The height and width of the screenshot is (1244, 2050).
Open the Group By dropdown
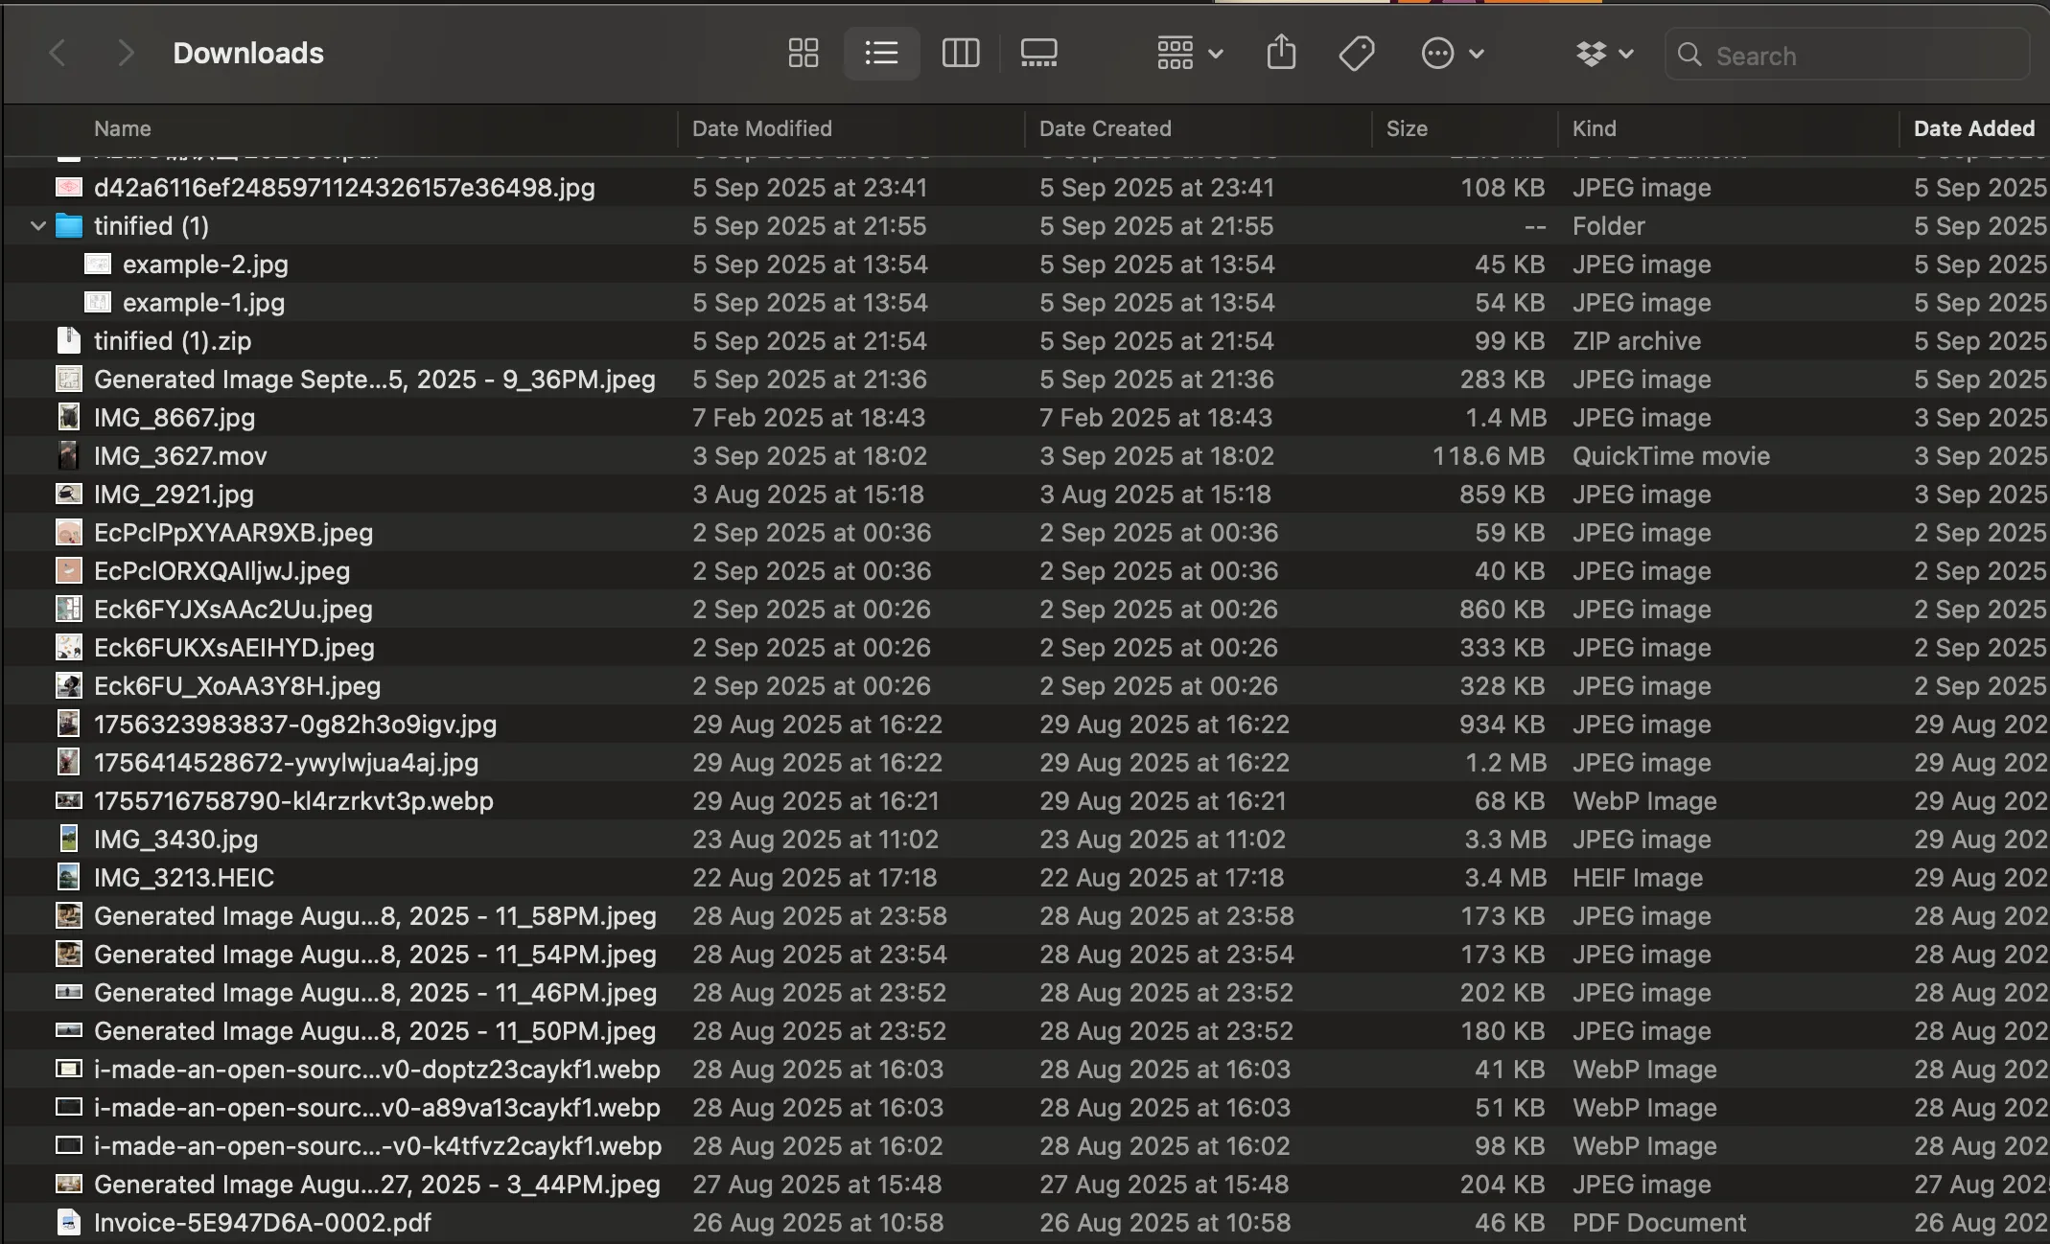[x=1189, y=53]
